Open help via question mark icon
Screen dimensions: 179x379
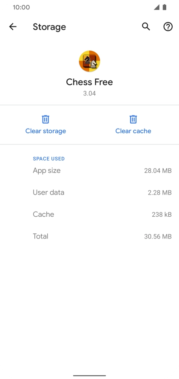tap(168, 26)
